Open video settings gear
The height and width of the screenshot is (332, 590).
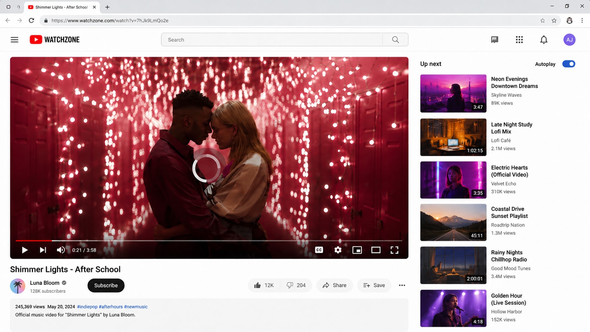click(338, 250)
